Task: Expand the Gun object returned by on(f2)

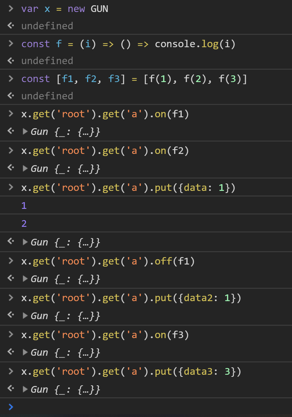Action: (26, 168)
